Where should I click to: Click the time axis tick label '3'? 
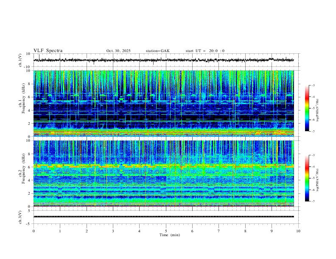click(x=113, y=231)
